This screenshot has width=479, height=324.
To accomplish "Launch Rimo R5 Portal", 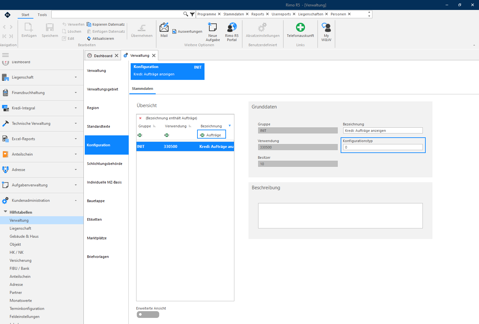I will (x=232, y=27).
